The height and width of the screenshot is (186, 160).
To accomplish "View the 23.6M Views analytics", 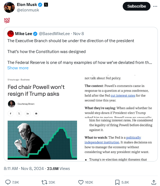I will (x=59, y=169).
